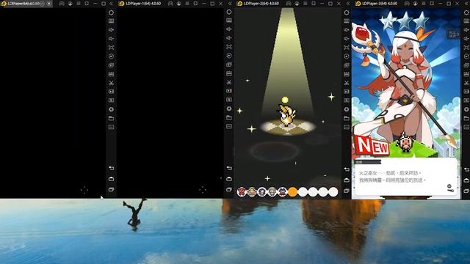Collapse the sidebar of LDPlayer-3 window

(x=467, y=4)
